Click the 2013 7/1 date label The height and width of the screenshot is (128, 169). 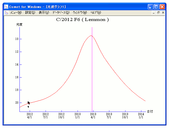click(109, 116)
